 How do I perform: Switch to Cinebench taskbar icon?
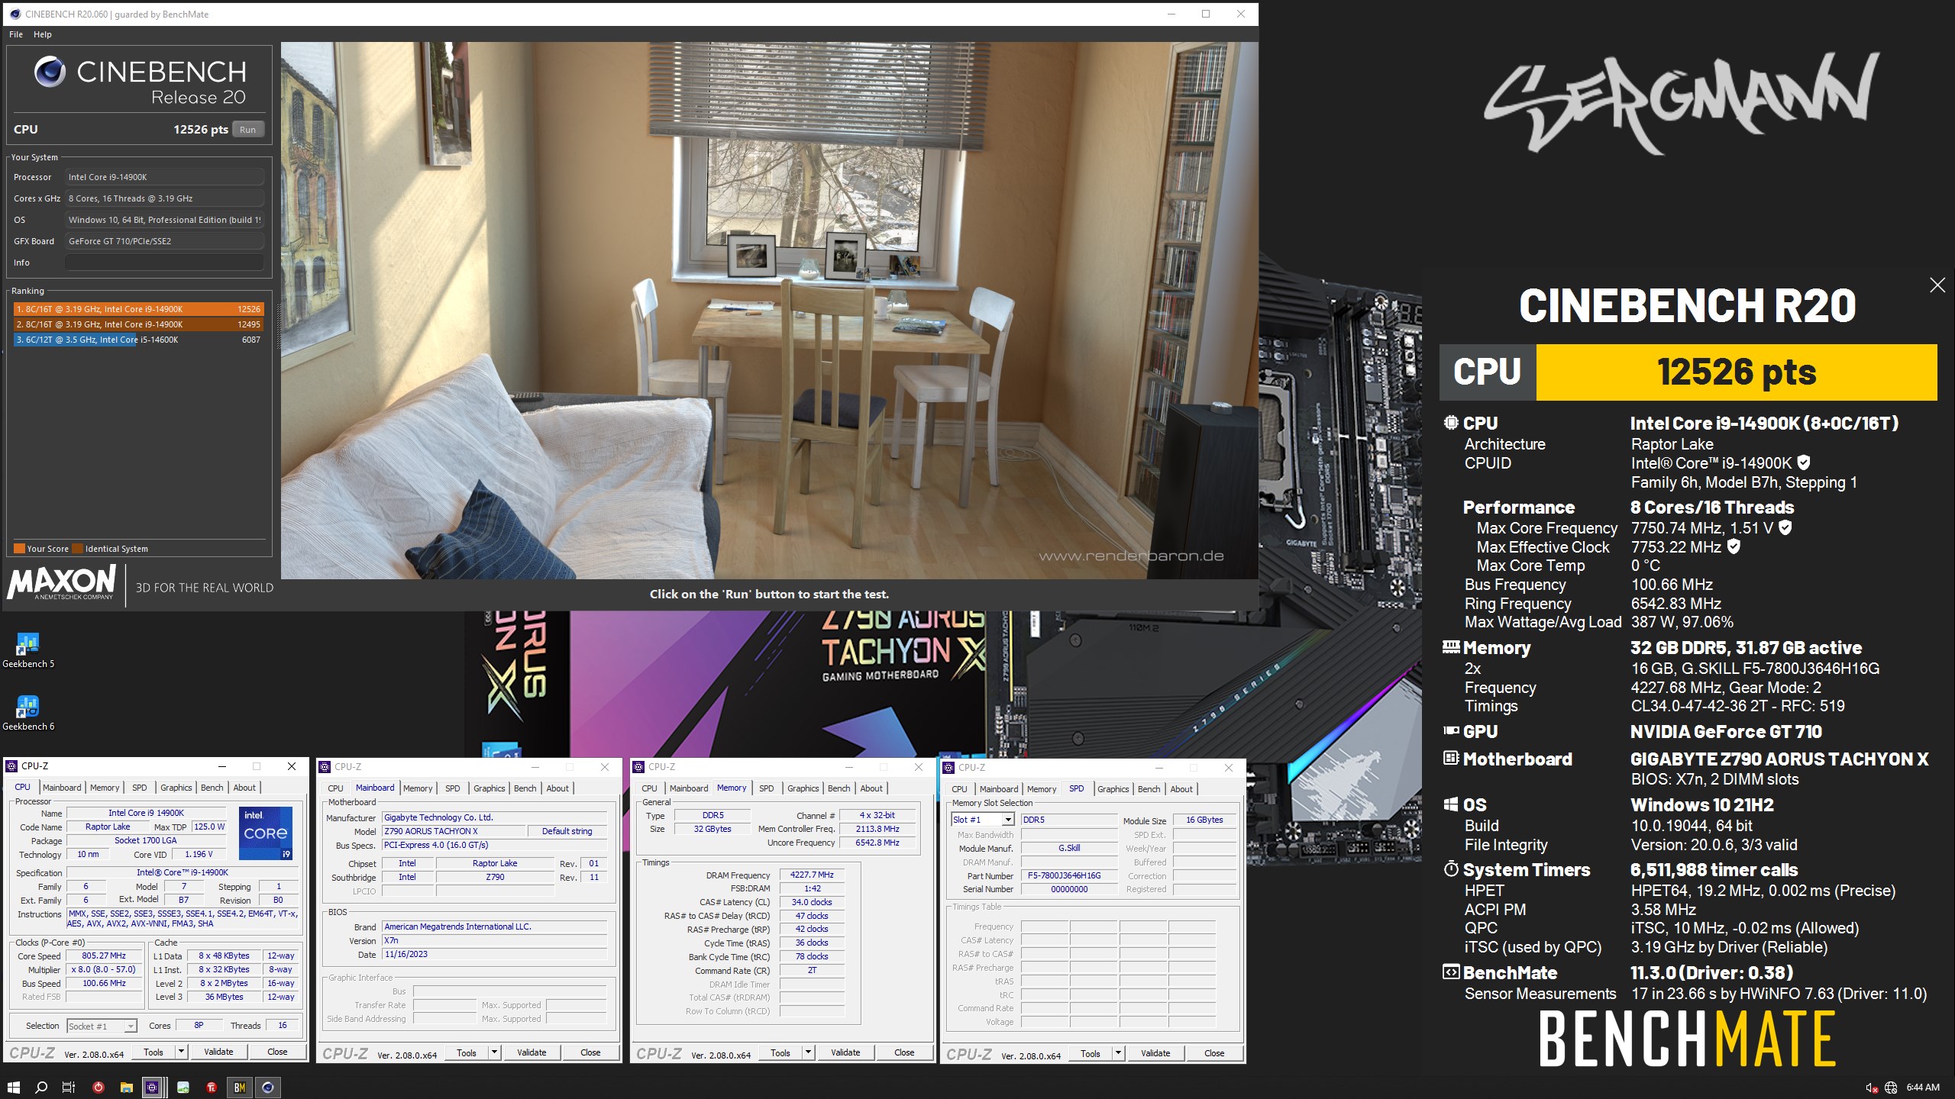268,1088
